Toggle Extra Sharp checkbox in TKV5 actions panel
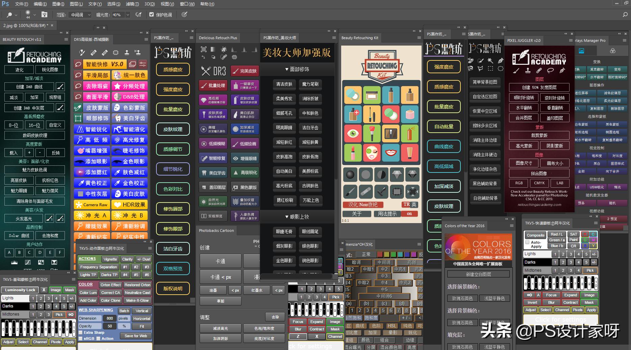 81,332
